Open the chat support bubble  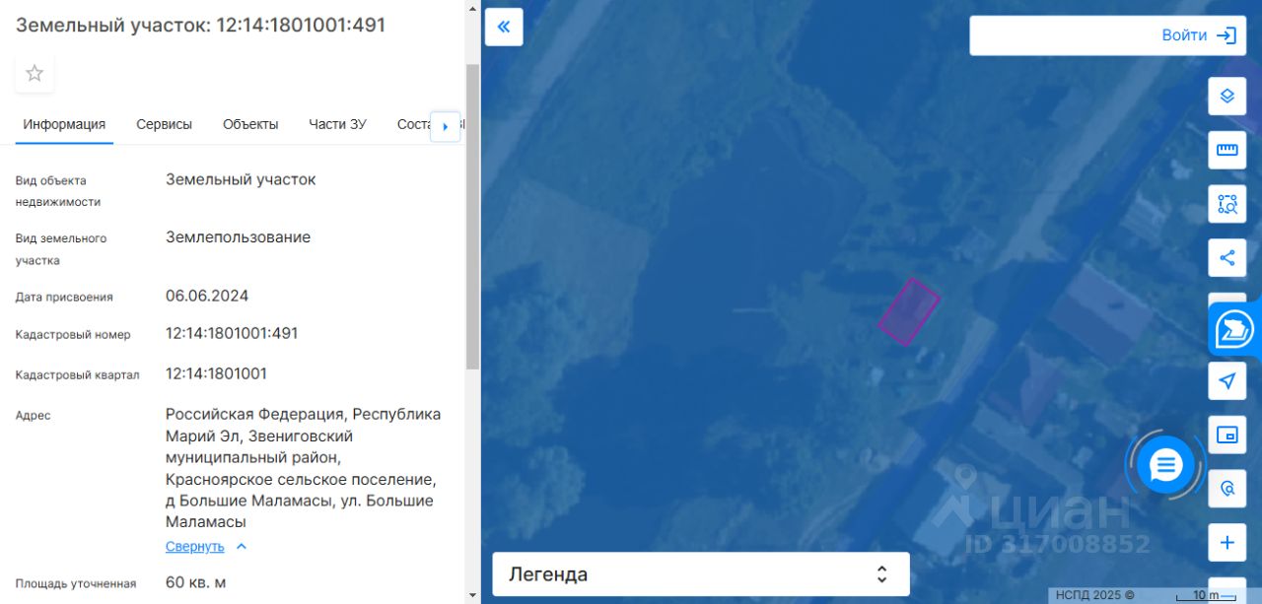pos(1165,464)
